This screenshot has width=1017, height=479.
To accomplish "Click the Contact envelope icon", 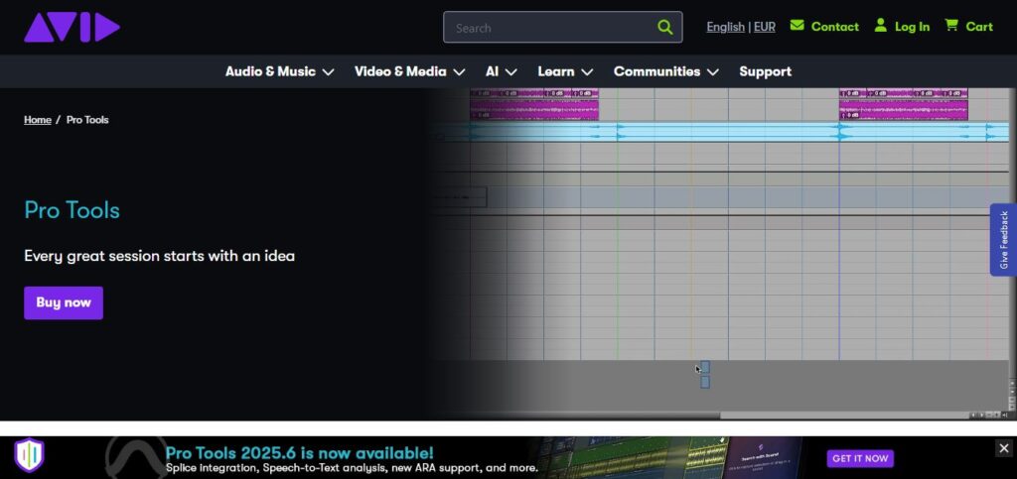I will 798,25.
